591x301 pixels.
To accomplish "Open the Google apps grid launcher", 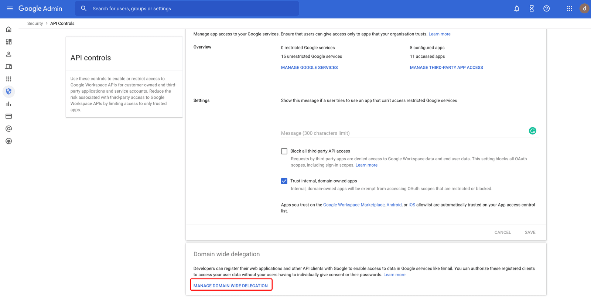I will (570, 8).
